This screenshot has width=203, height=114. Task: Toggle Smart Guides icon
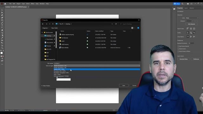point(194,33)
